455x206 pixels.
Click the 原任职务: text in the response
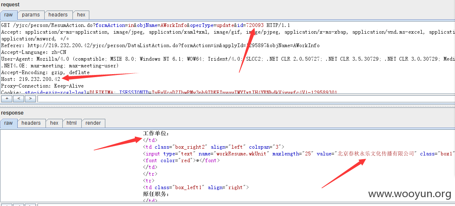156,194
